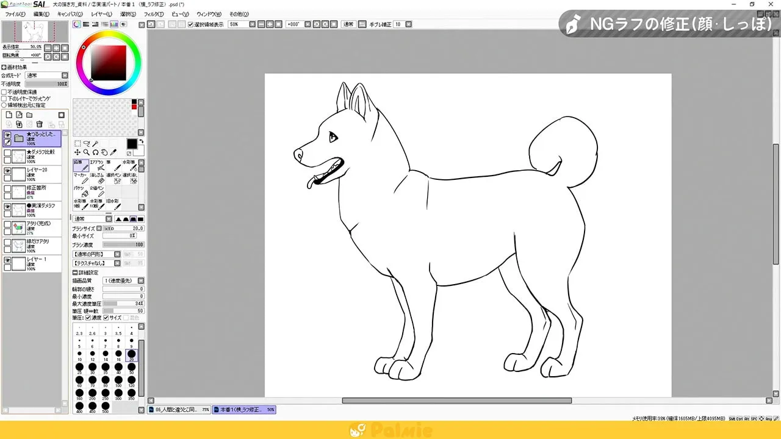Select the エアブラシ airbrush tool

pyautogui.click(x=98, y=166)
